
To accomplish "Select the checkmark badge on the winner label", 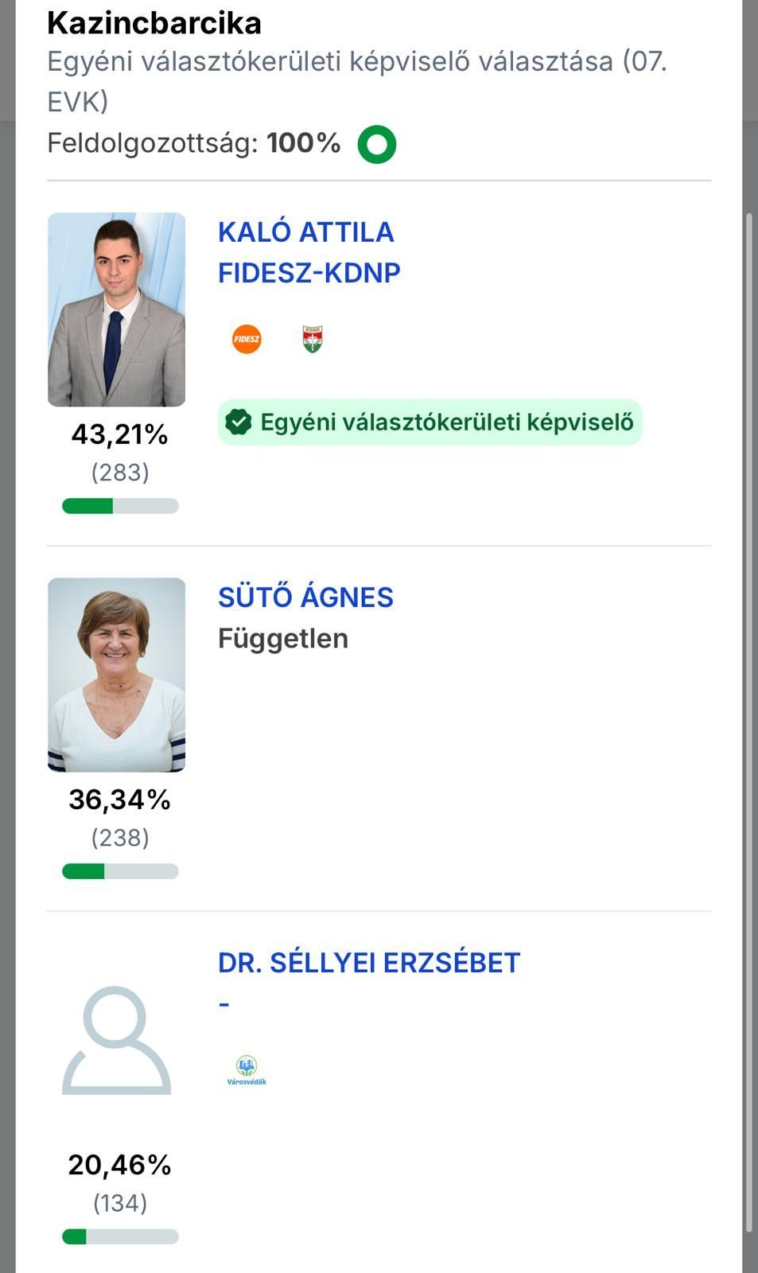I will [x=239, y=422].
